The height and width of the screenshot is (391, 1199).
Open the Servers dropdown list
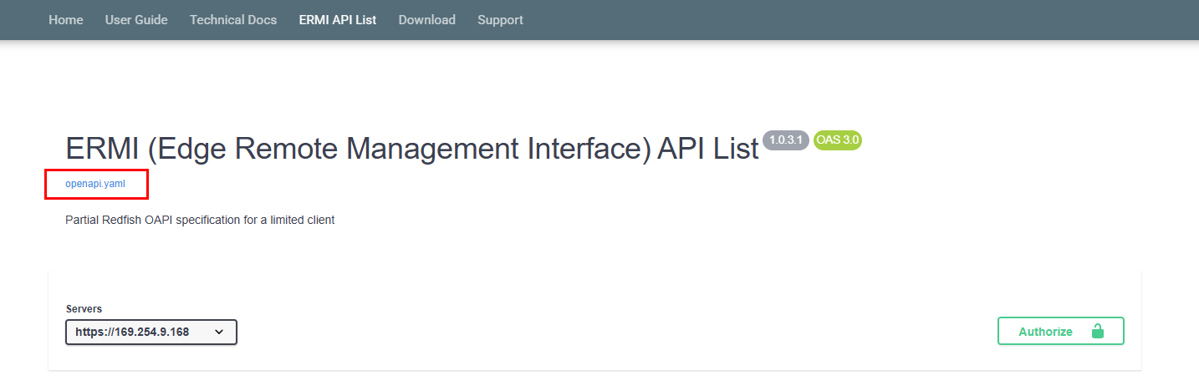151,332
